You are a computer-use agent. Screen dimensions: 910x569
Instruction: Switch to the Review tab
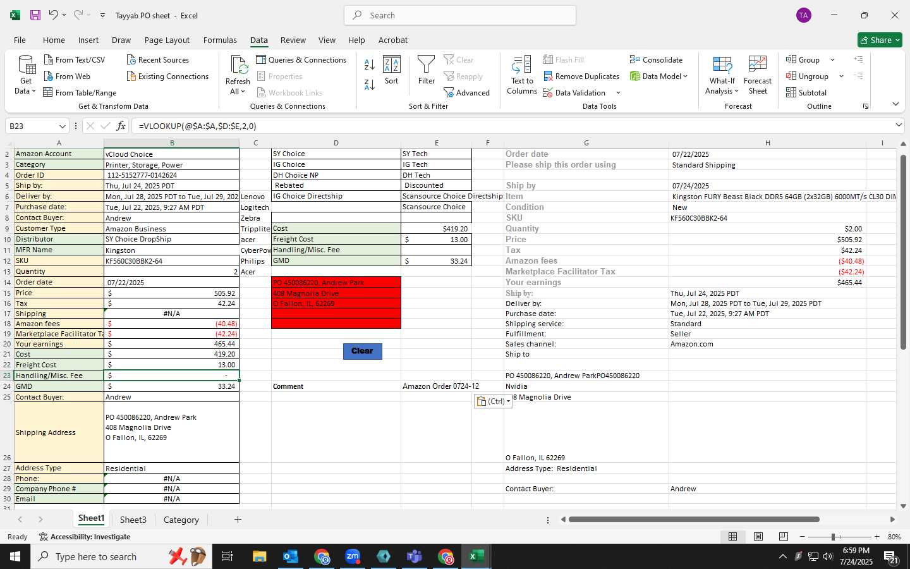[293, 40]
